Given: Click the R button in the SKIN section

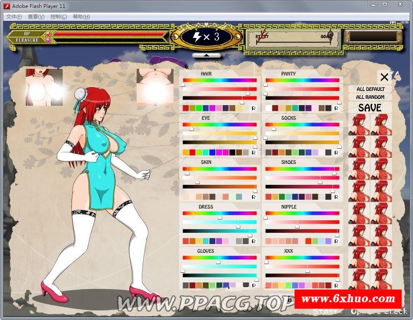Looking at the screenshot, I should coord(254,197).
